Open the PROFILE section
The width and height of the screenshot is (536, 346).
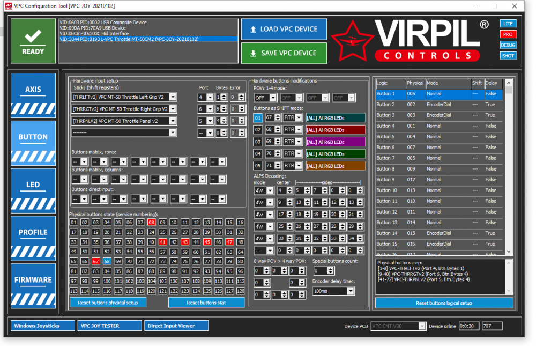click(33, 238)
